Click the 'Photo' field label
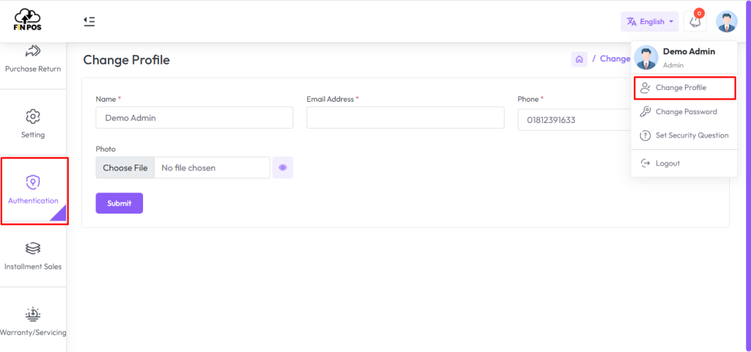Viewport: 751px width, 352px height. tap(106, 149)
